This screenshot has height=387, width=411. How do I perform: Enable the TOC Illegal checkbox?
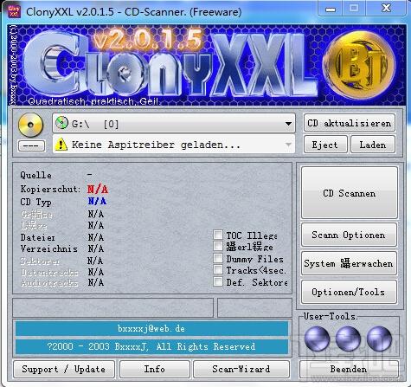pyautogui.click(x=218, y=235)
